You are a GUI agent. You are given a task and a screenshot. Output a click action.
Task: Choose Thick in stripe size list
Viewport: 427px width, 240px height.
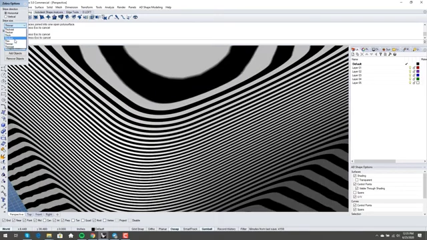click(15, 35)
